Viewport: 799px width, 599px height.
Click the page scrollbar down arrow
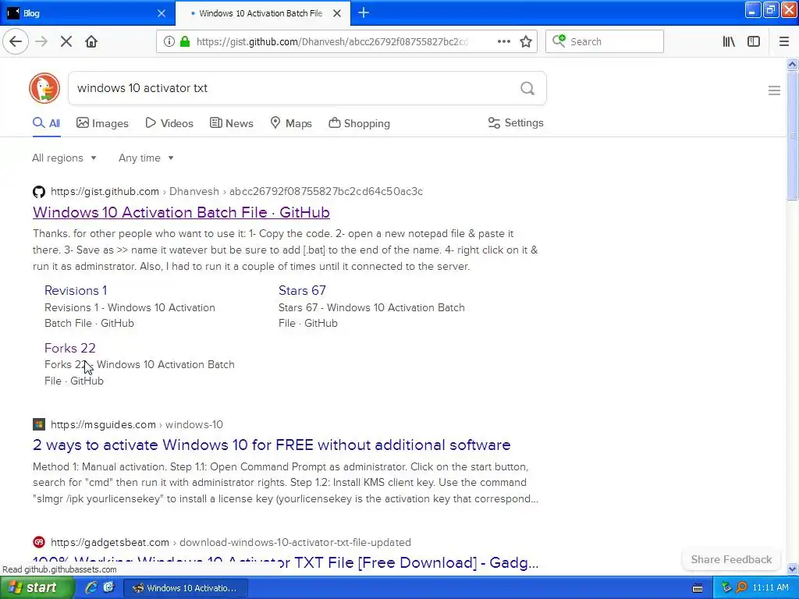(792, 569)
